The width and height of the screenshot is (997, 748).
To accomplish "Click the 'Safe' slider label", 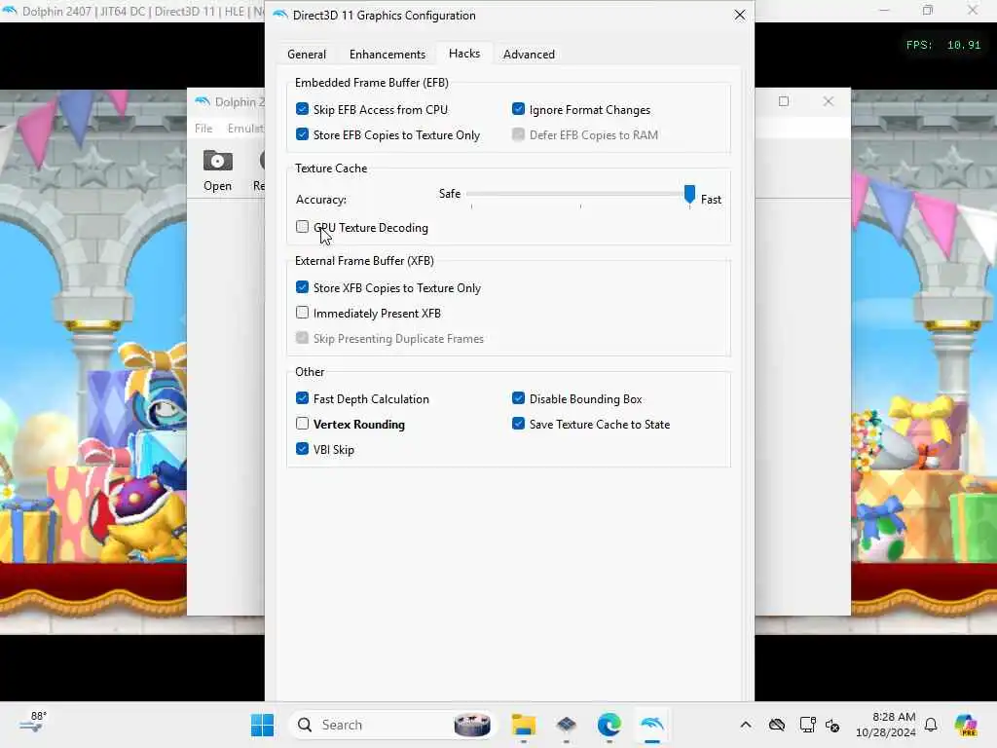I will click(x=450, y=194).
